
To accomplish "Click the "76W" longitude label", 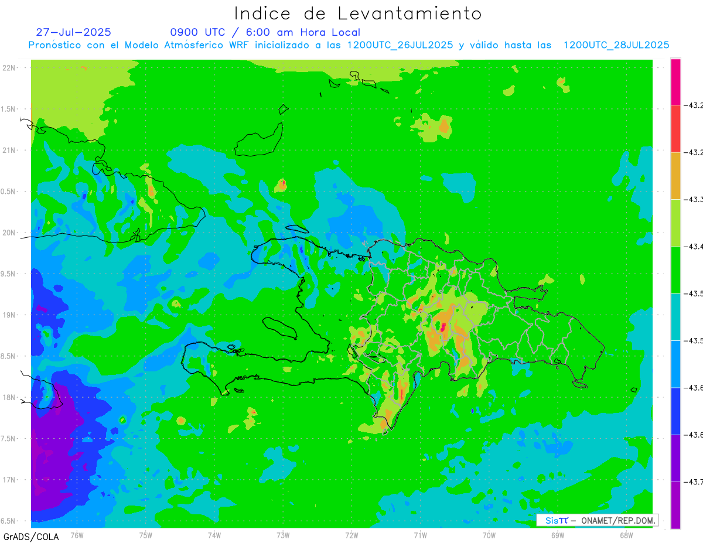I will click(77, 534).
